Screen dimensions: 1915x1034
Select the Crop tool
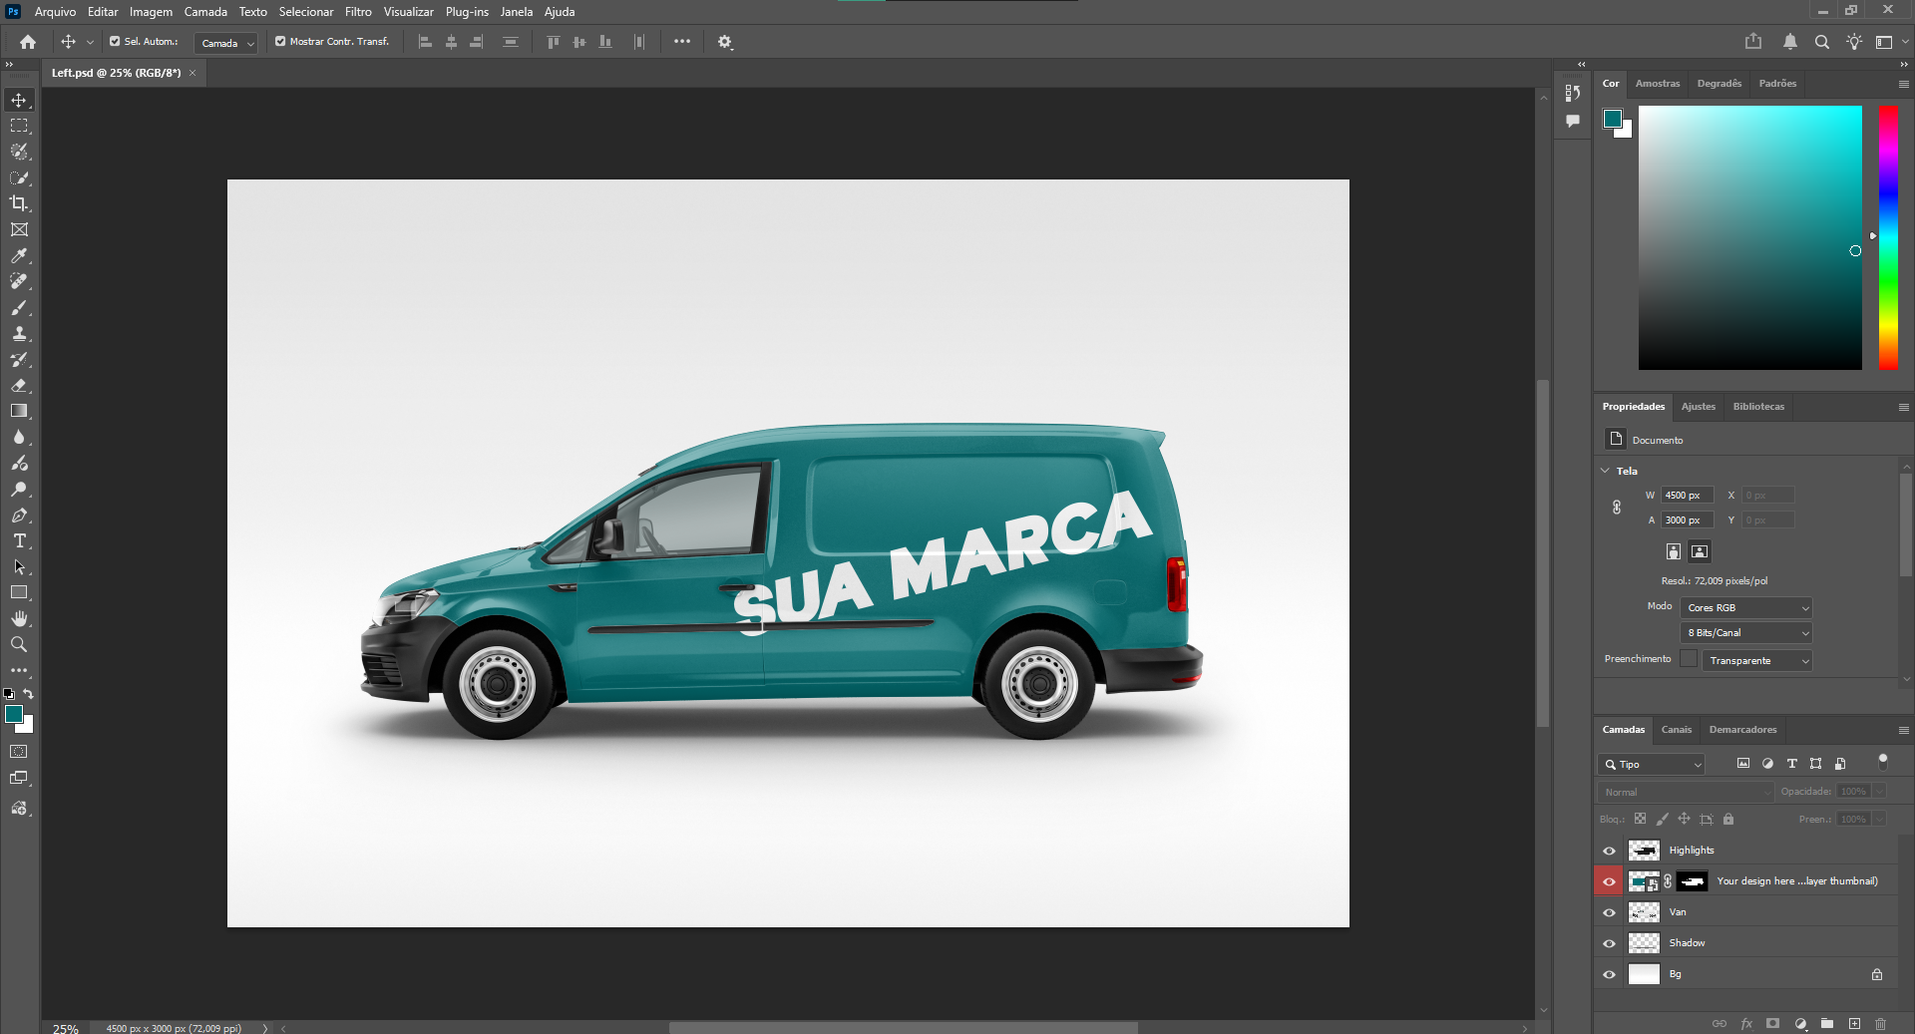[x=19, y=203]
